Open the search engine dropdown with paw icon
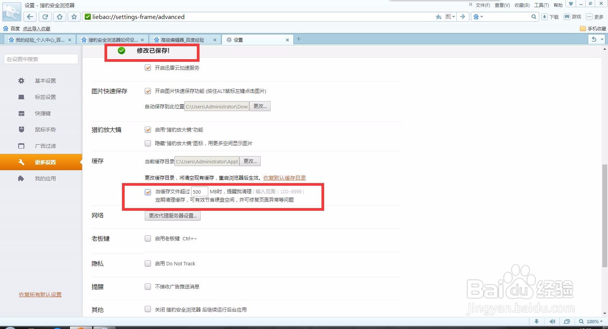The image size is (608, 329). [x=478, y=17]
